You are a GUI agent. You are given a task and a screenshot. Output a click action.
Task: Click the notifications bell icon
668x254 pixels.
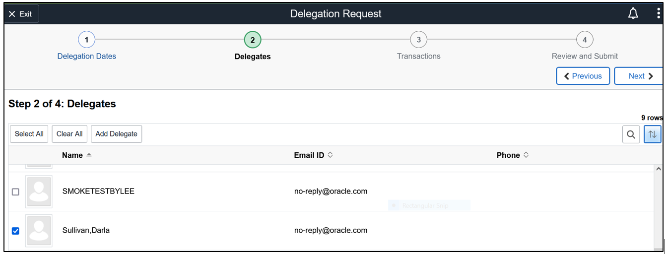coord(633,14)
